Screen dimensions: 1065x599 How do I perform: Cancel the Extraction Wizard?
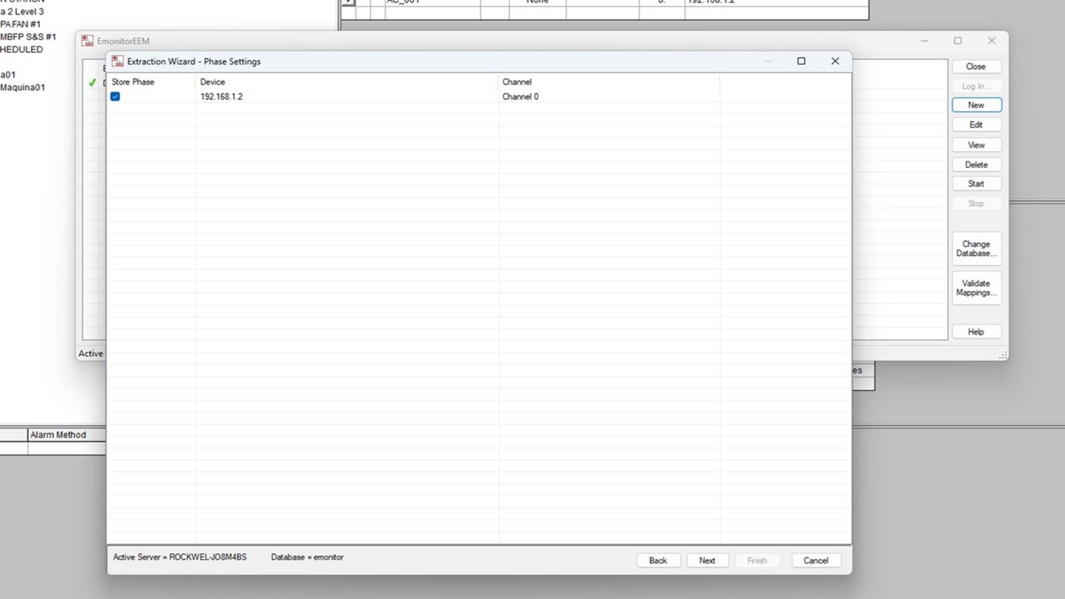point(816,560)
